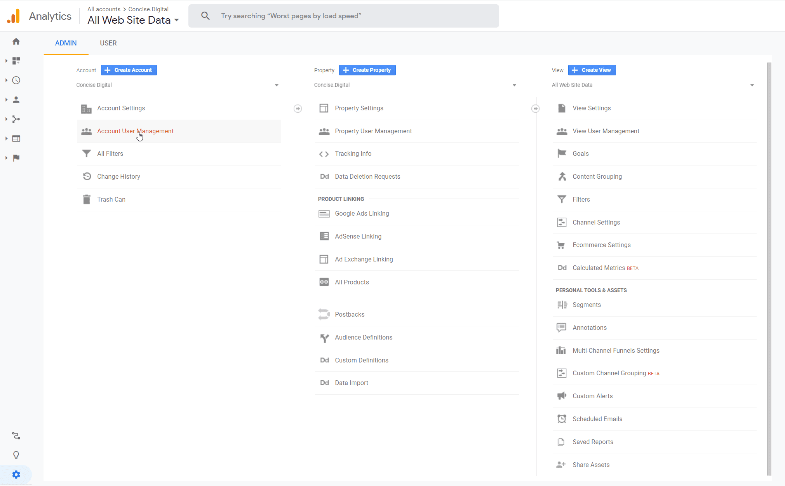This screenshot has width=785, height=486.
Task: Click the Realtime clock sidebar icon
Action: [16, 80]
